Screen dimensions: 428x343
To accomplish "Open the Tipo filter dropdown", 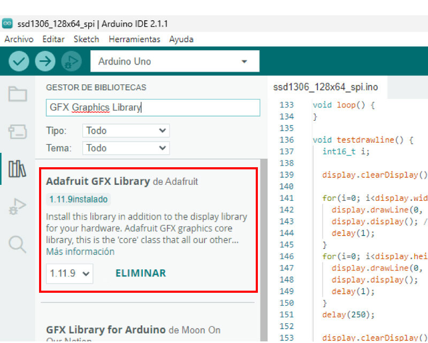I will coord(126,131).
